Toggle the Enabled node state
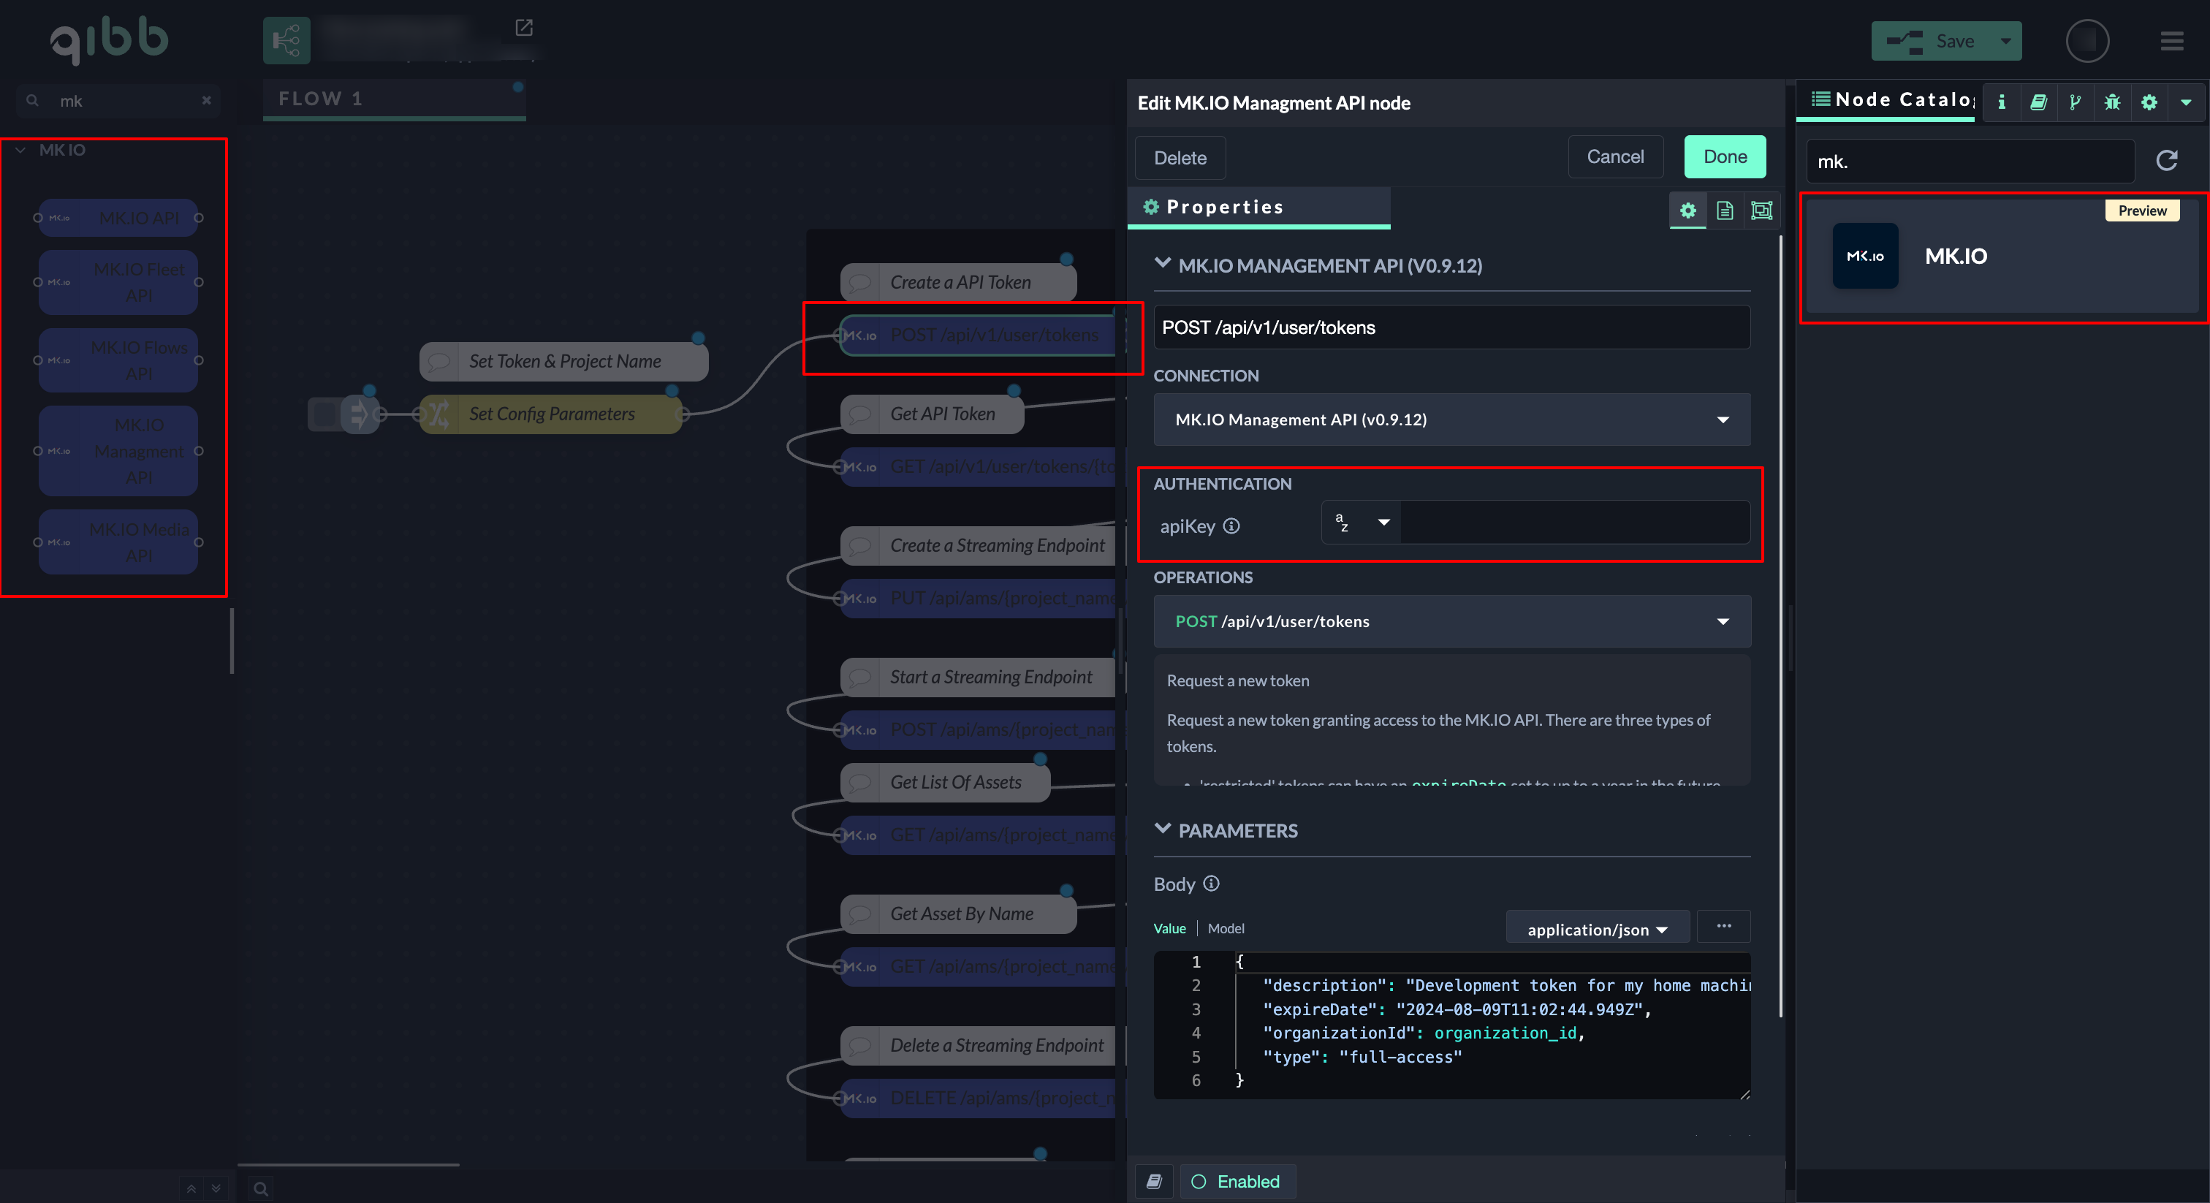Viewport: 2210px width, 1203px height. 1237,1182
